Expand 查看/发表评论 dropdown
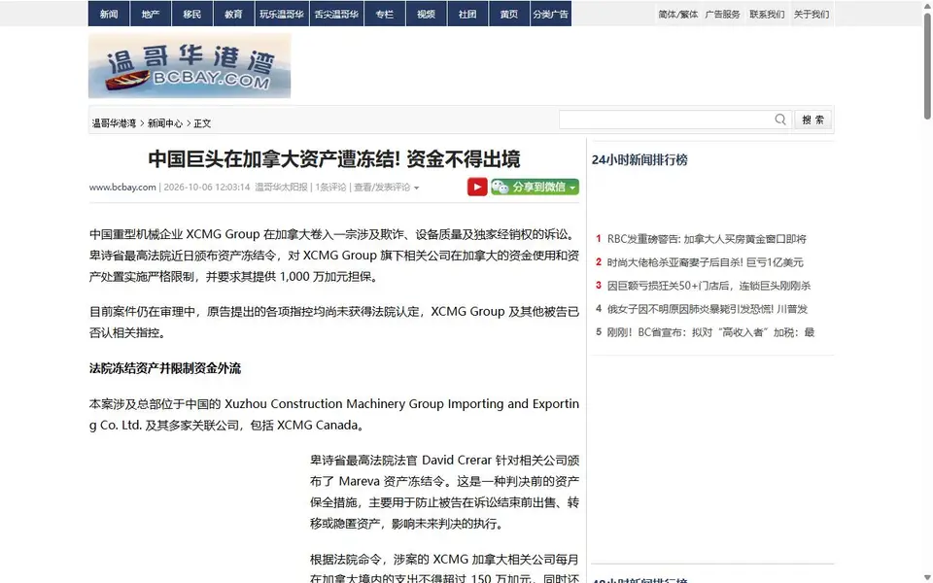Image resolution: width=933 pixels, height=583 pixels. tap(386, 187)
